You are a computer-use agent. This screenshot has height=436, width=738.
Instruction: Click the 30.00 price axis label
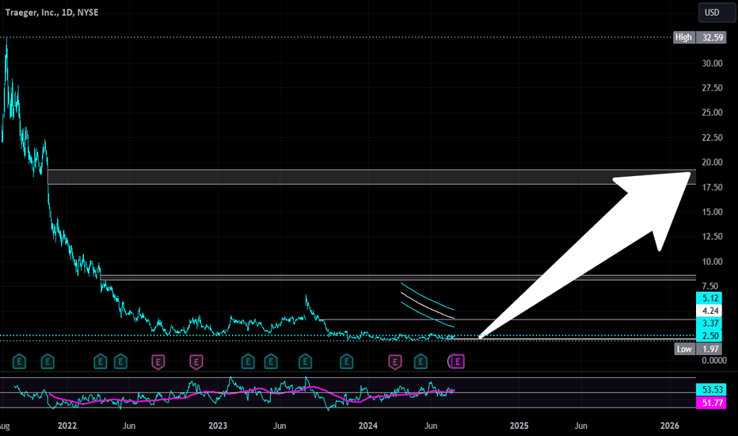point(712,63)
